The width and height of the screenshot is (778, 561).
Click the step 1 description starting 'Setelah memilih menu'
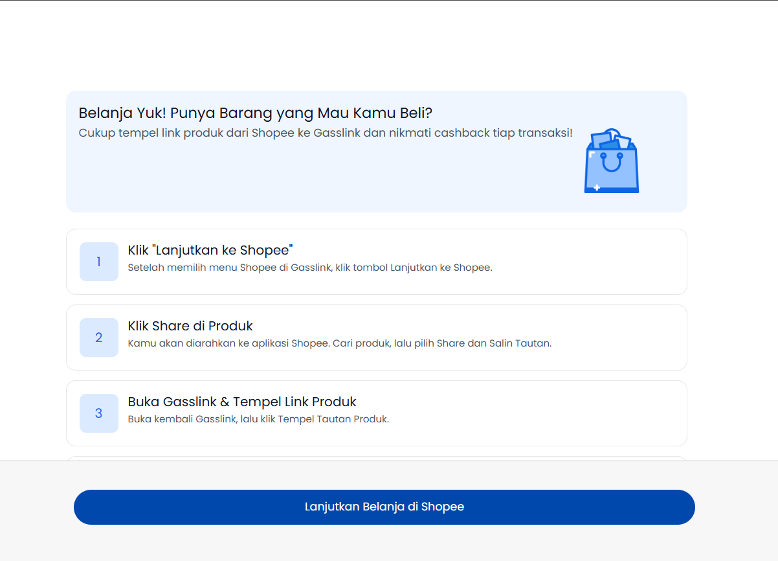point(309,268)
